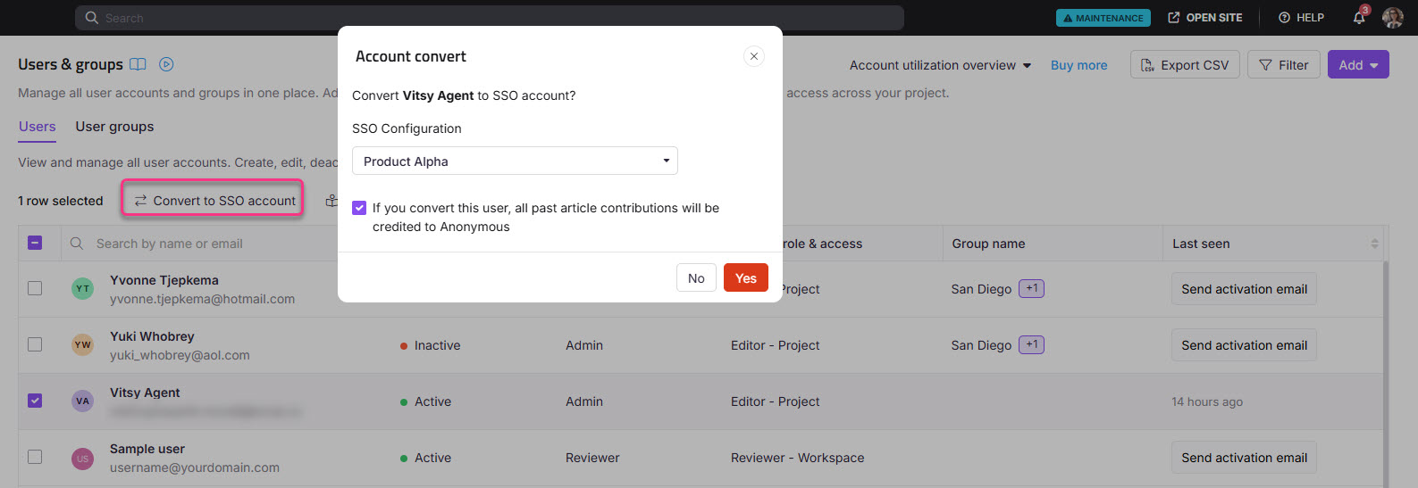The width and height of the screenshot is (1418, 488).
Task: Switch to the User groups tab
Action: 114,127
